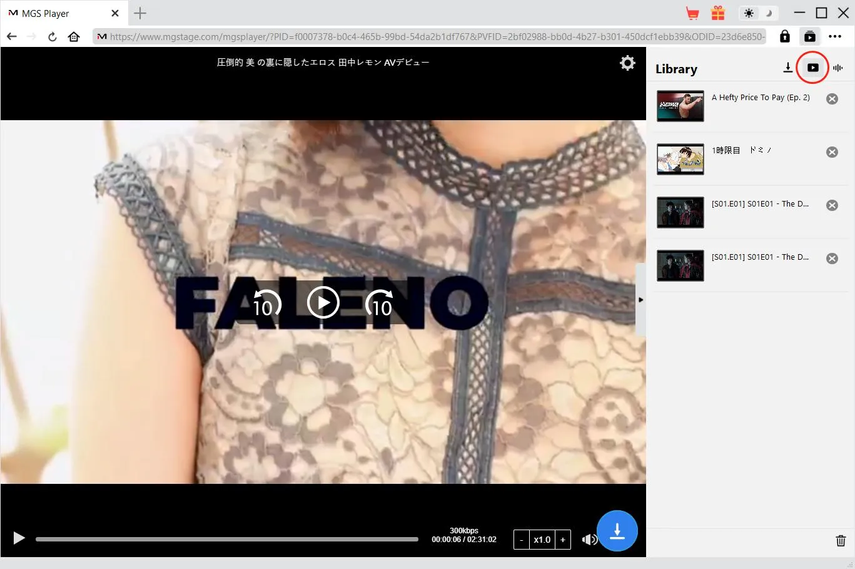
Task: Skip forward 10 seconds
Action: (x=380, y=304)
